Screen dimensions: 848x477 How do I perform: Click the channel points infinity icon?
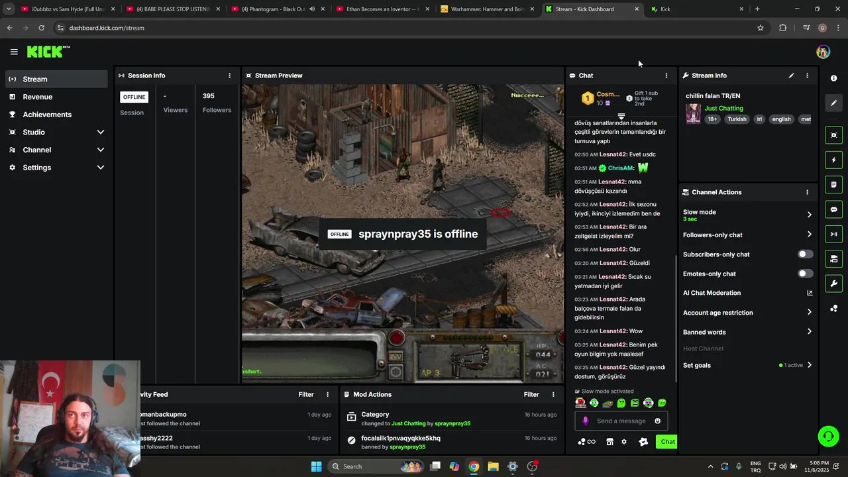[587, 442]
